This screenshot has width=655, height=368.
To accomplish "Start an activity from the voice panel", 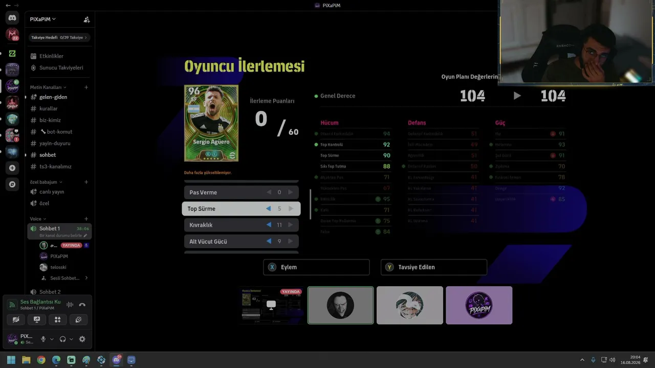I will pyautogui.click(x=57, y=319).
